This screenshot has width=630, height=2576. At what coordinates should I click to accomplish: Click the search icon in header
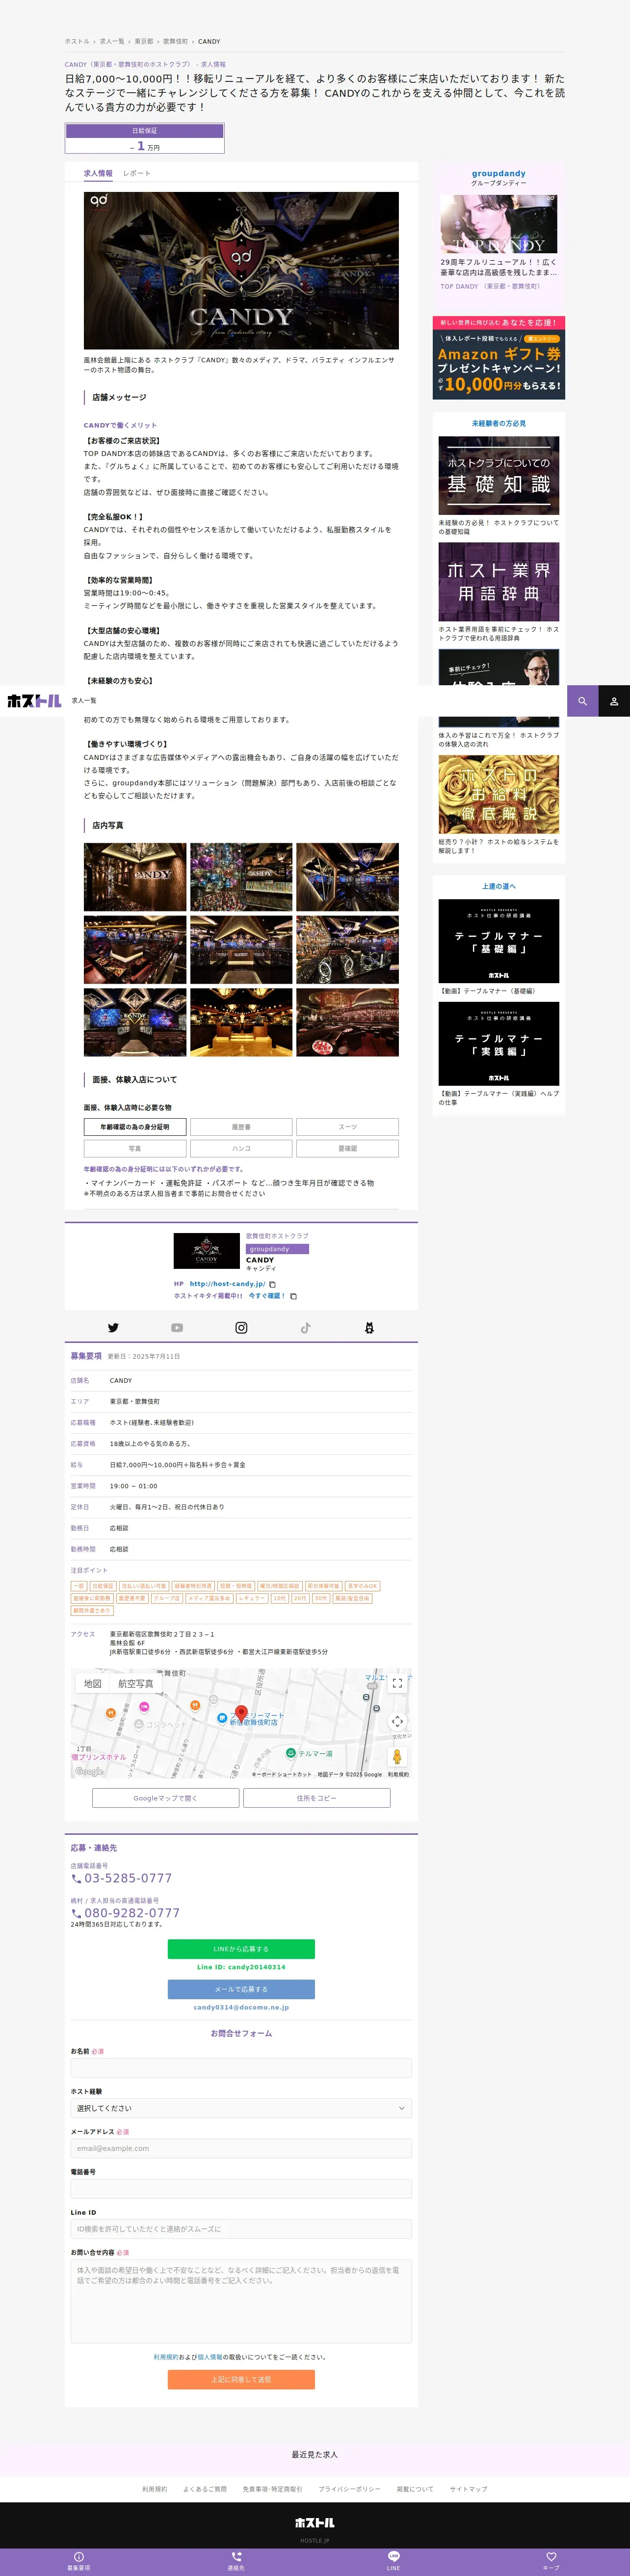pyautogui.click(x=582, y=701)
